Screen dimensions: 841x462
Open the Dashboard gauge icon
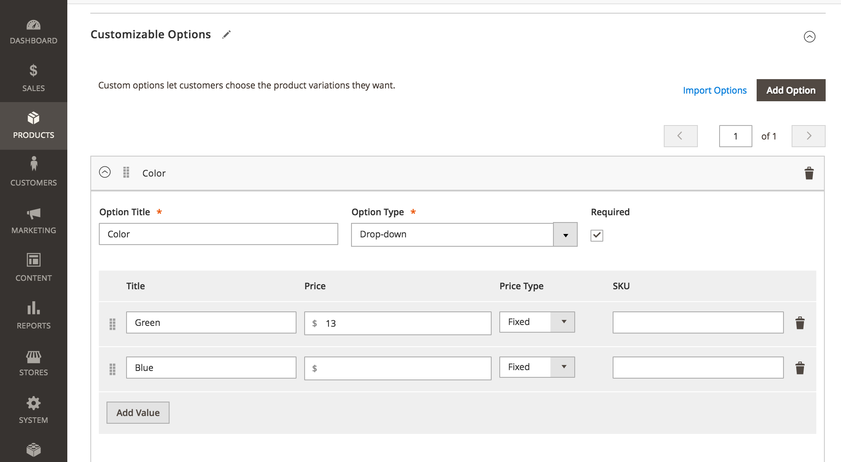(33, 25)
